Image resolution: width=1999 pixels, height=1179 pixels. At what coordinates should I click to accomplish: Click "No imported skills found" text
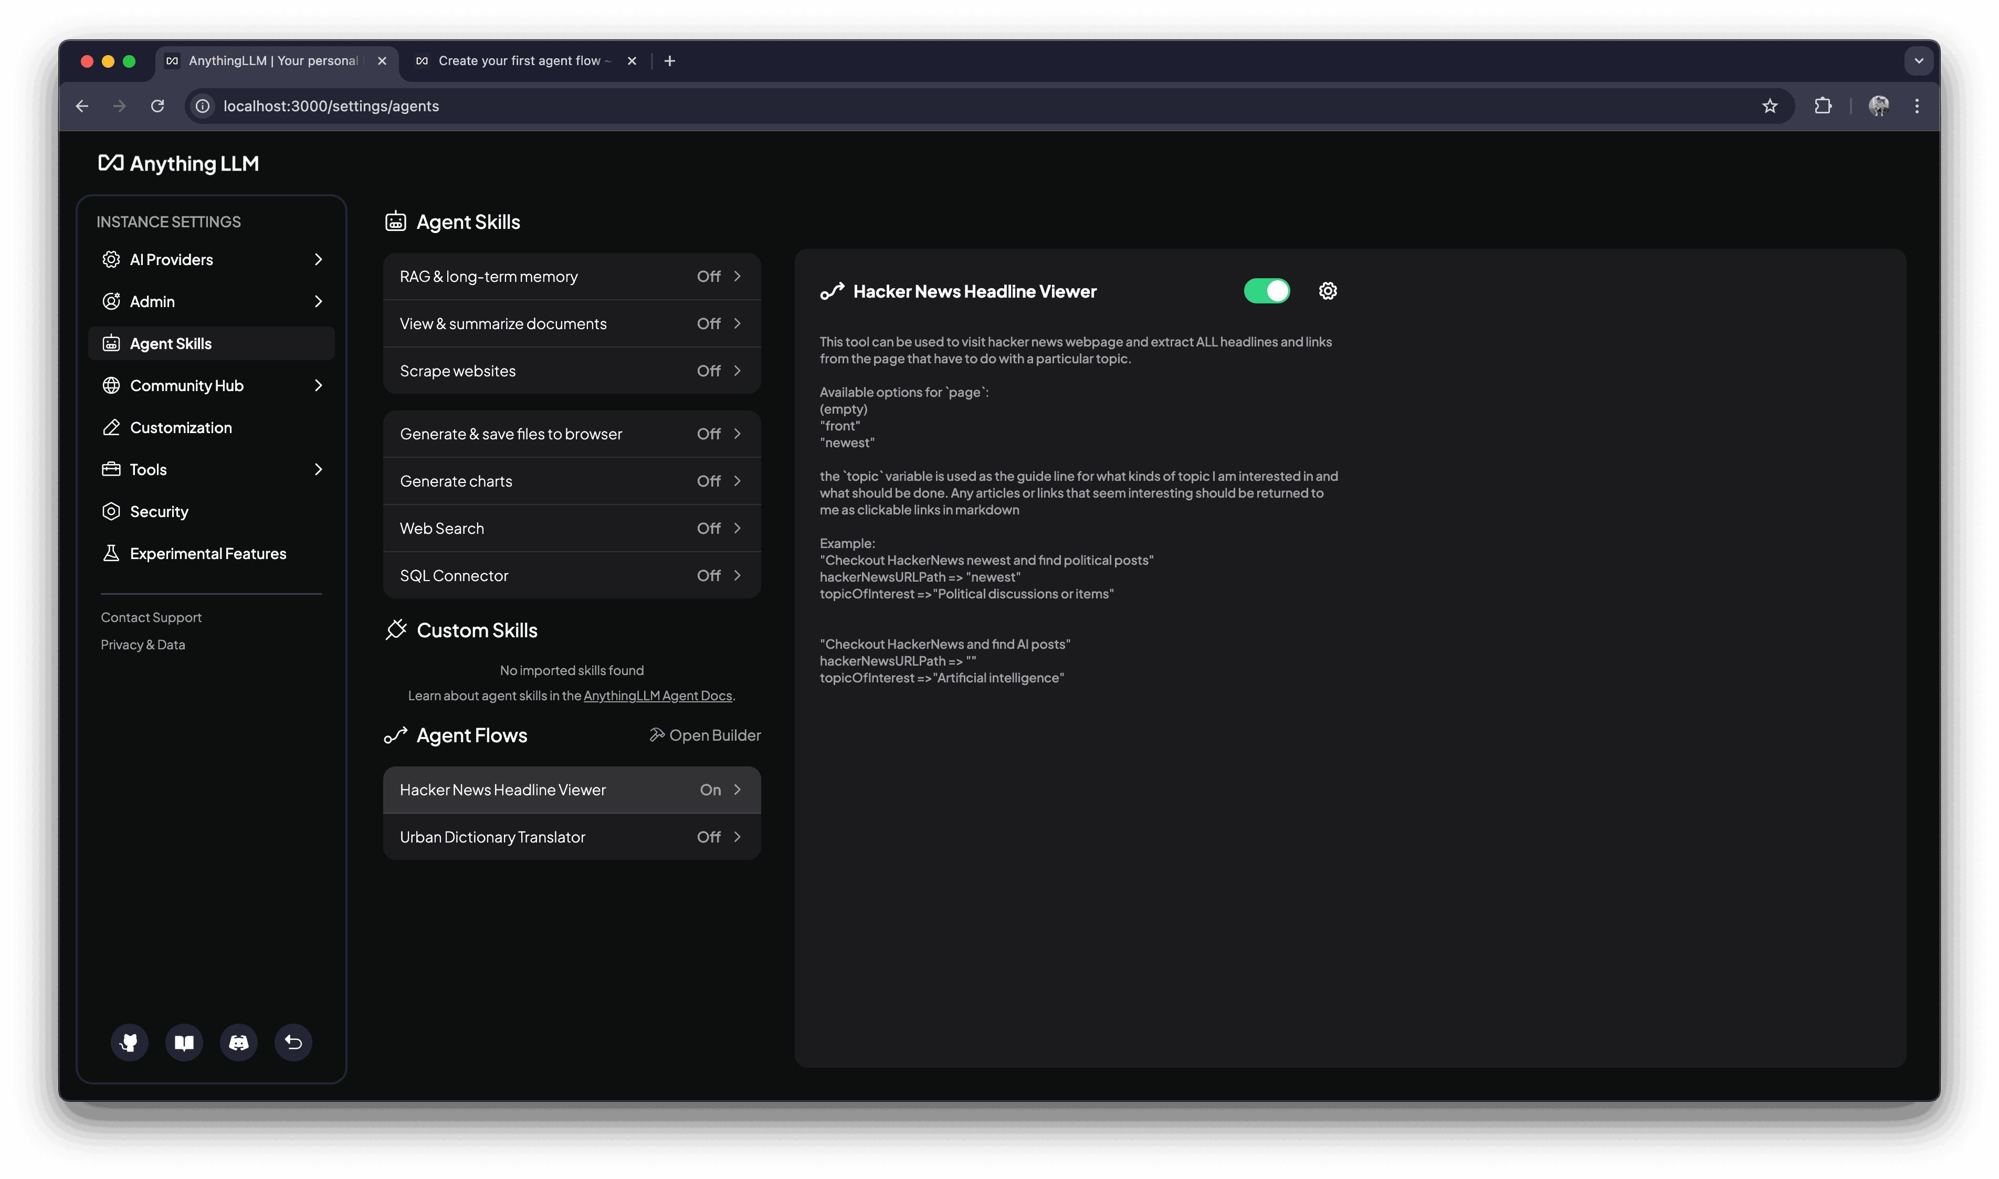(x=571, y=670)
